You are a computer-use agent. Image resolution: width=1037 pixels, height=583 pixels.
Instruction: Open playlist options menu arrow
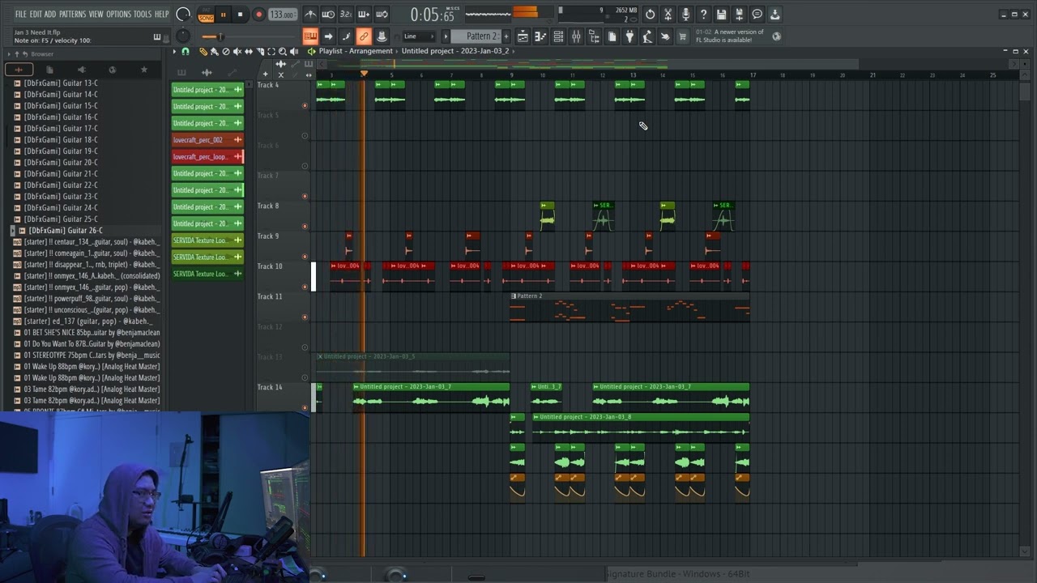[x=174, y=51]
